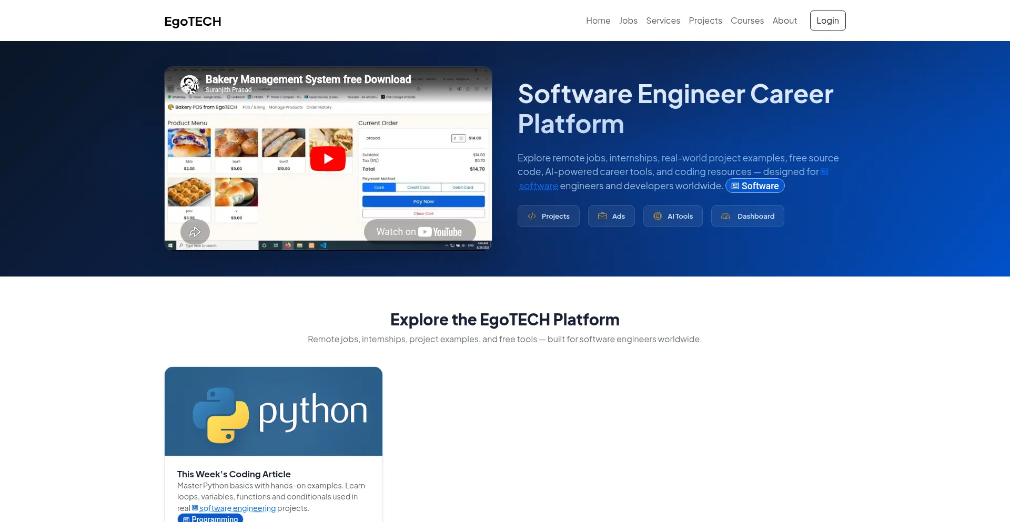Image resolution: width=1010 pixels, height=522 pixels.
Task: Click the small icon before 'software engineering'
Action: (195, 508)
